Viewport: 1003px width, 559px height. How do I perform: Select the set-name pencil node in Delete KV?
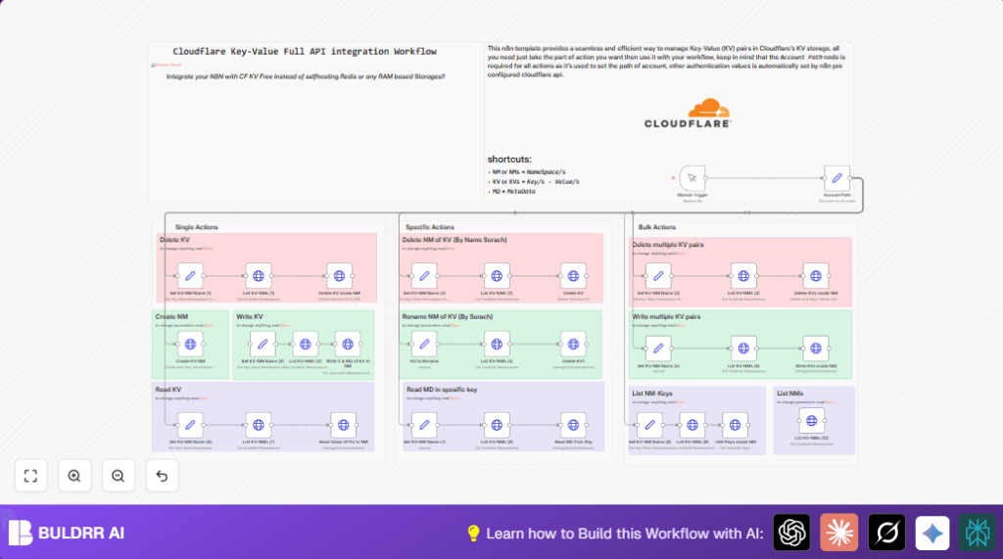coord(190,276)
